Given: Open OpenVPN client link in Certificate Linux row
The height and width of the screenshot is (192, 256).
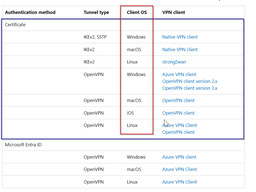Looking at the screenshot, I should pos(178,132).
